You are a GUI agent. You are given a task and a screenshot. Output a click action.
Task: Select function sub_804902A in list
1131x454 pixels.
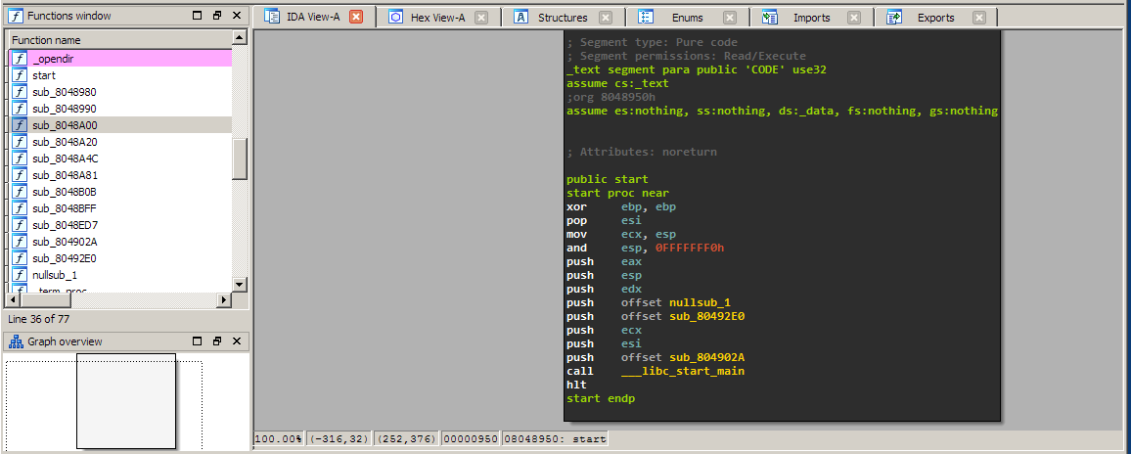click(120, 241)
